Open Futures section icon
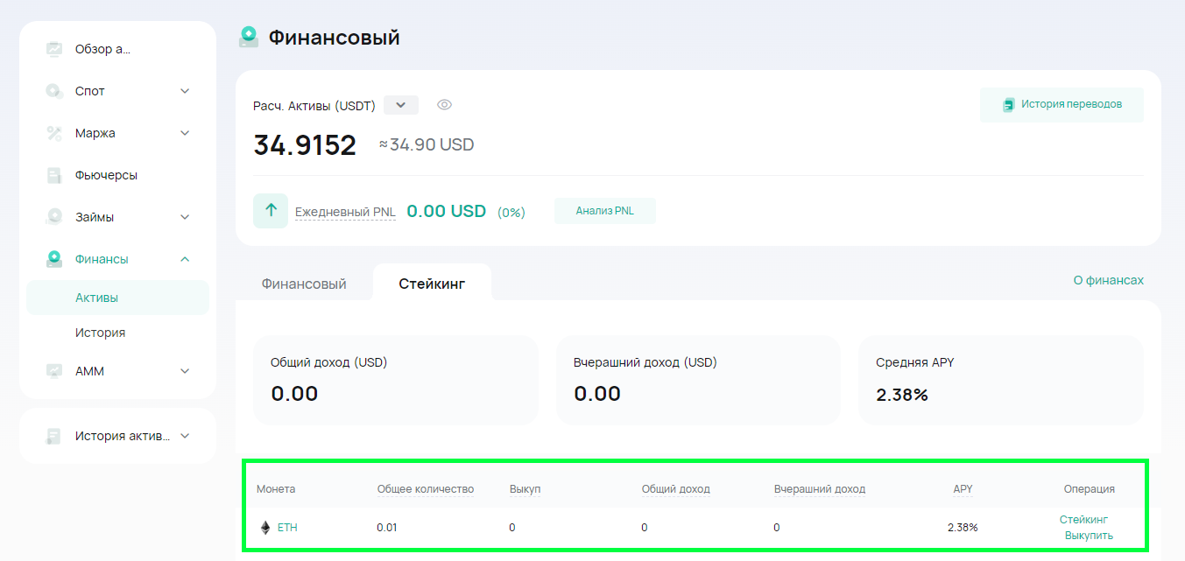The image size is (1185, 561). (x=54, y=175)
